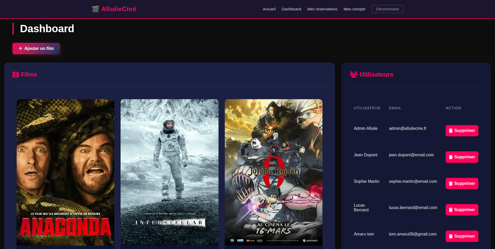Click the users group icon beside Utilisateurs
This screenshot has height=249, width=495.
click(x=353, y=75)
